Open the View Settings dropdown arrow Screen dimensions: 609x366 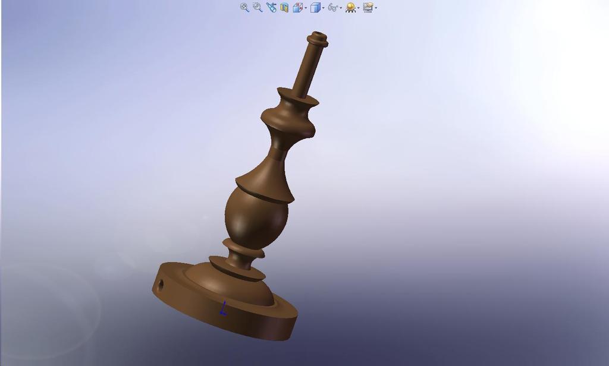376,8
